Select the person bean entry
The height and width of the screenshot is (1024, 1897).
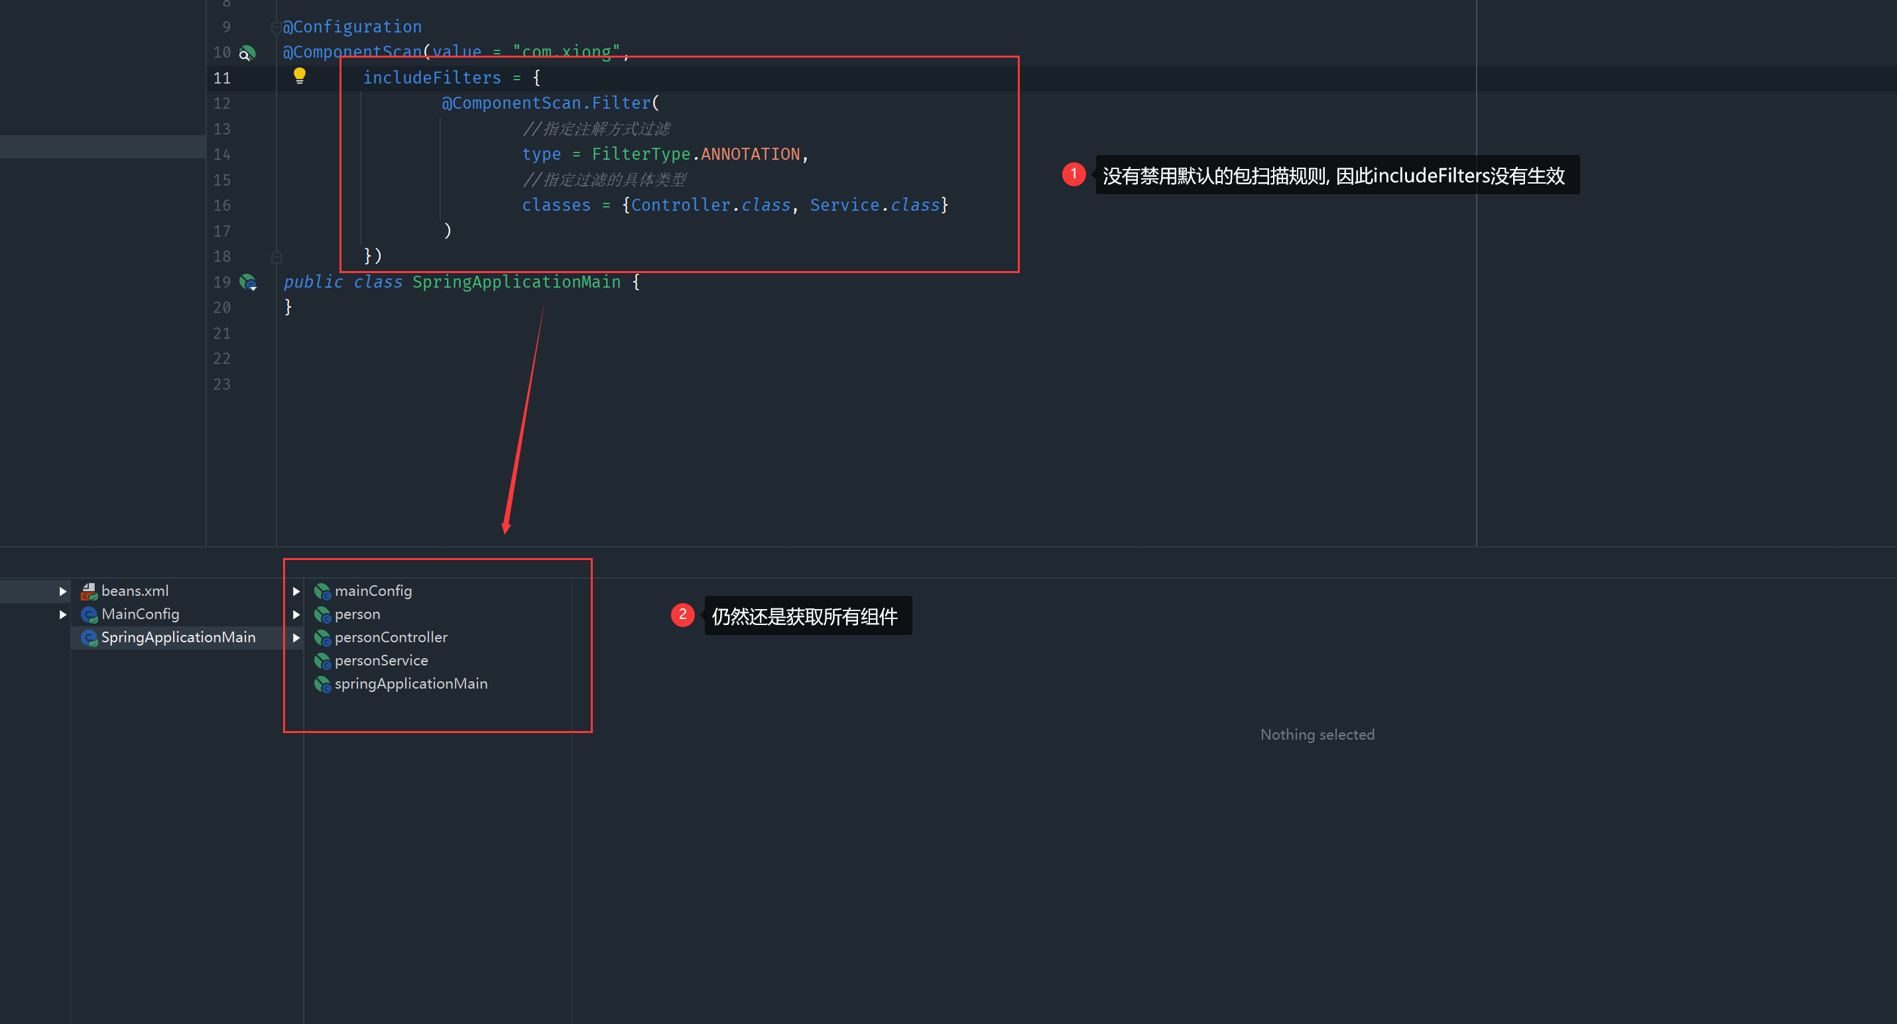[357, 614]
